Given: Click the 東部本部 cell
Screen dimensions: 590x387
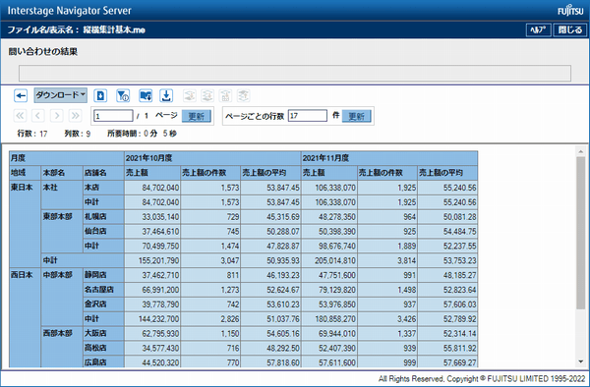Looking at the screenshot, I should coord(62,232).
